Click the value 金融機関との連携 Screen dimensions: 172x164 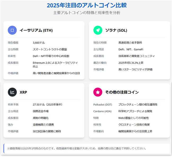(43, 125)
